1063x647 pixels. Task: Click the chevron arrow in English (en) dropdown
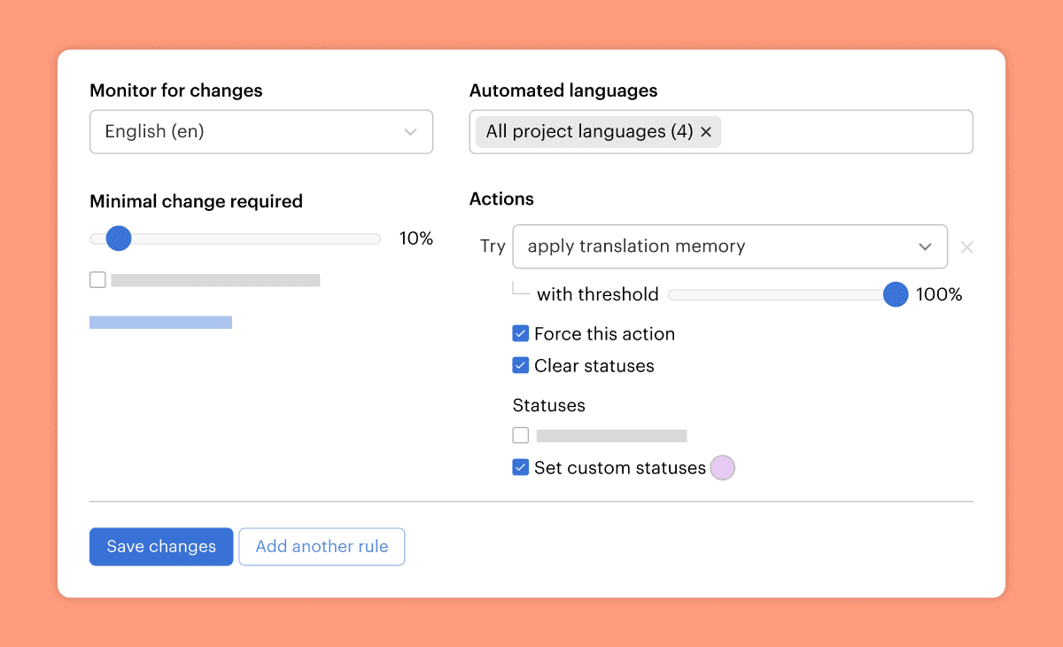tap(410, 132)
